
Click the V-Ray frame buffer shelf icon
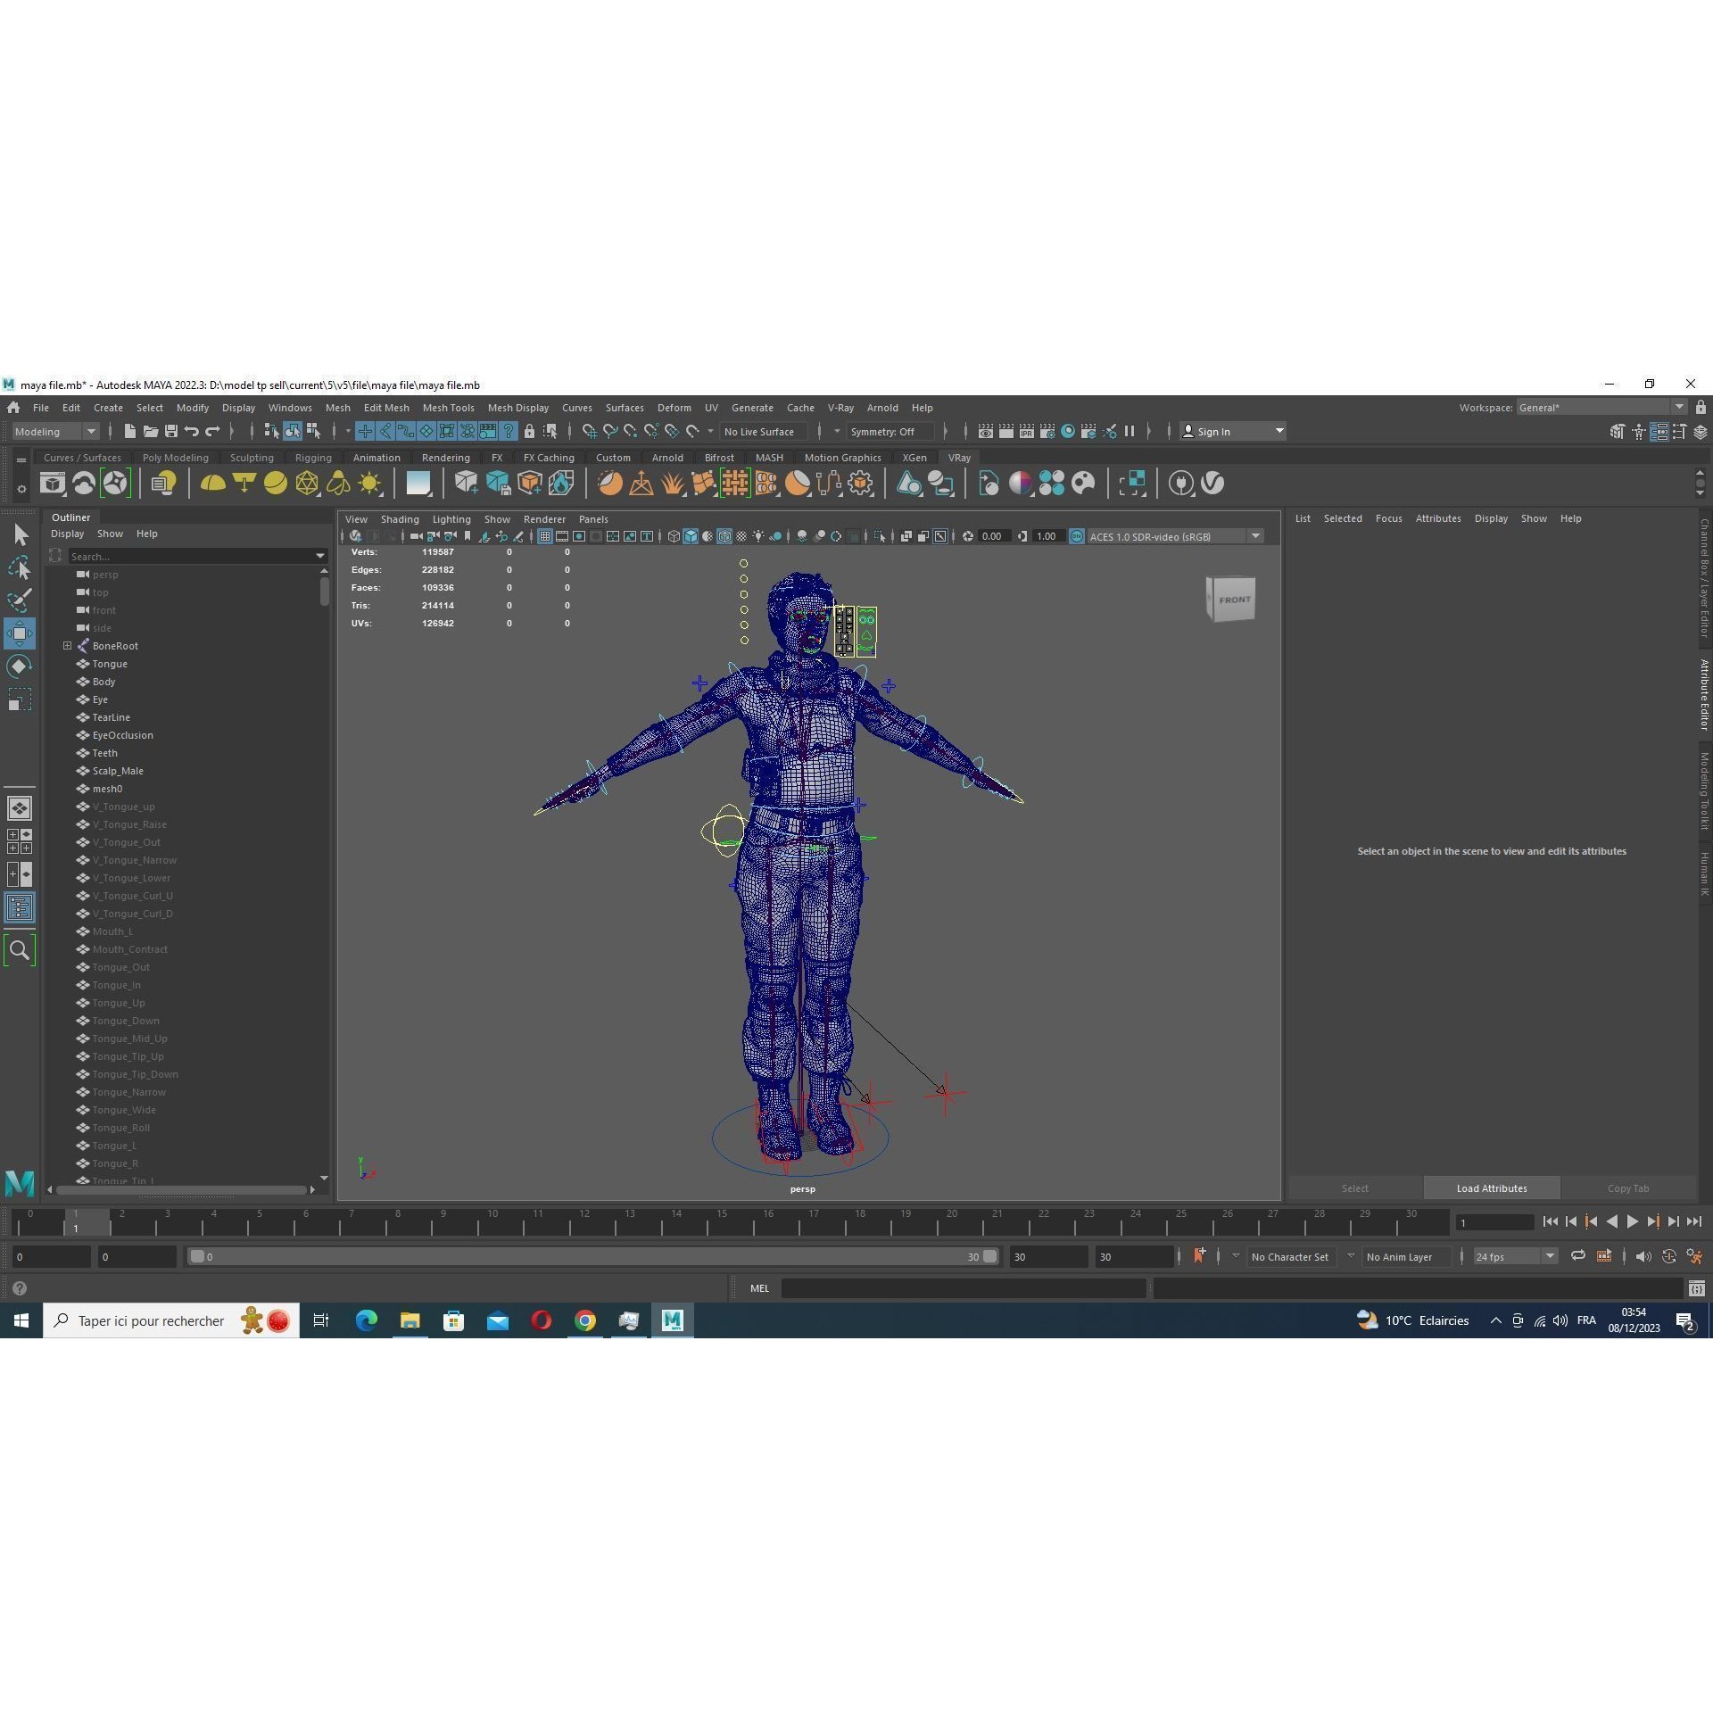pyautogui.click(x=53, y=484)
